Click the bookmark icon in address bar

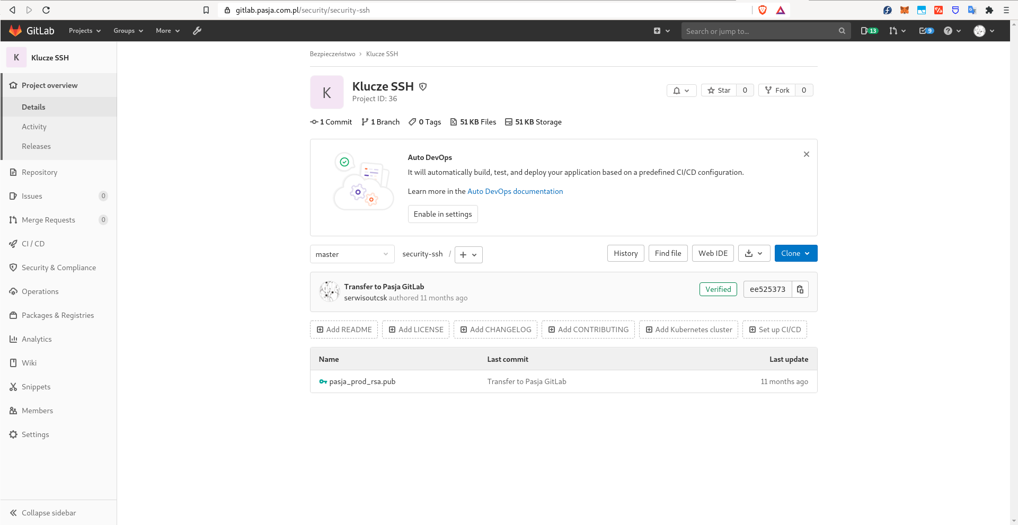point(206,10)
